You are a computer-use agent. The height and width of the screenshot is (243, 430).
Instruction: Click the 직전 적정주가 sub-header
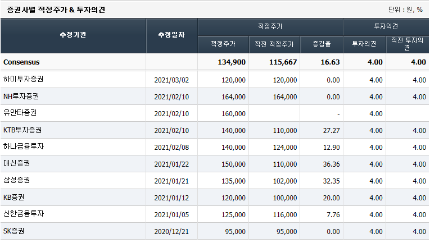pos(274,44)
